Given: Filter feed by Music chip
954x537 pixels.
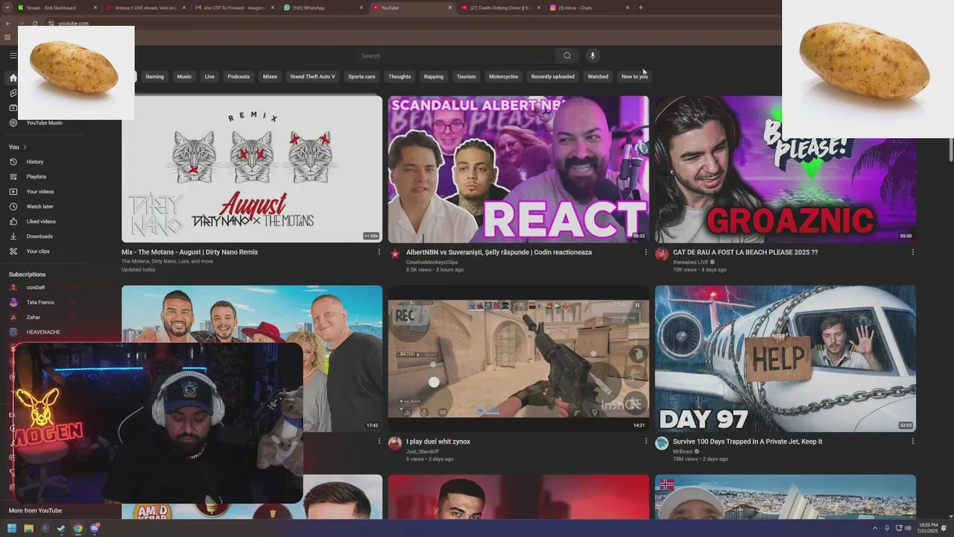Looking at the screenshot, I should coord(184,77).
